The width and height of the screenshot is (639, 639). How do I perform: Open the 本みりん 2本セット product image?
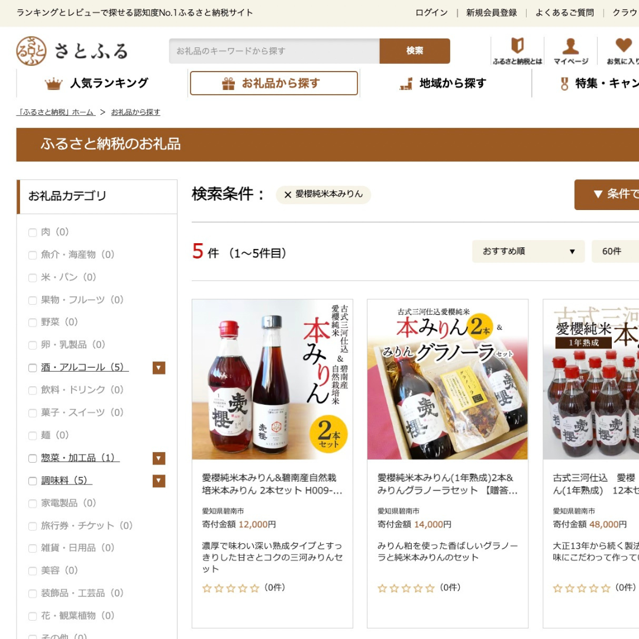click(272, 379)
